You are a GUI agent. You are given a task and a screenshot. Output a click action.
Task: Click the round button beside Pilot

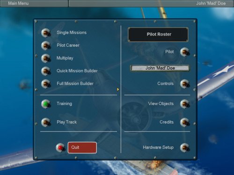pyautogui.click(x=185, y=52)
